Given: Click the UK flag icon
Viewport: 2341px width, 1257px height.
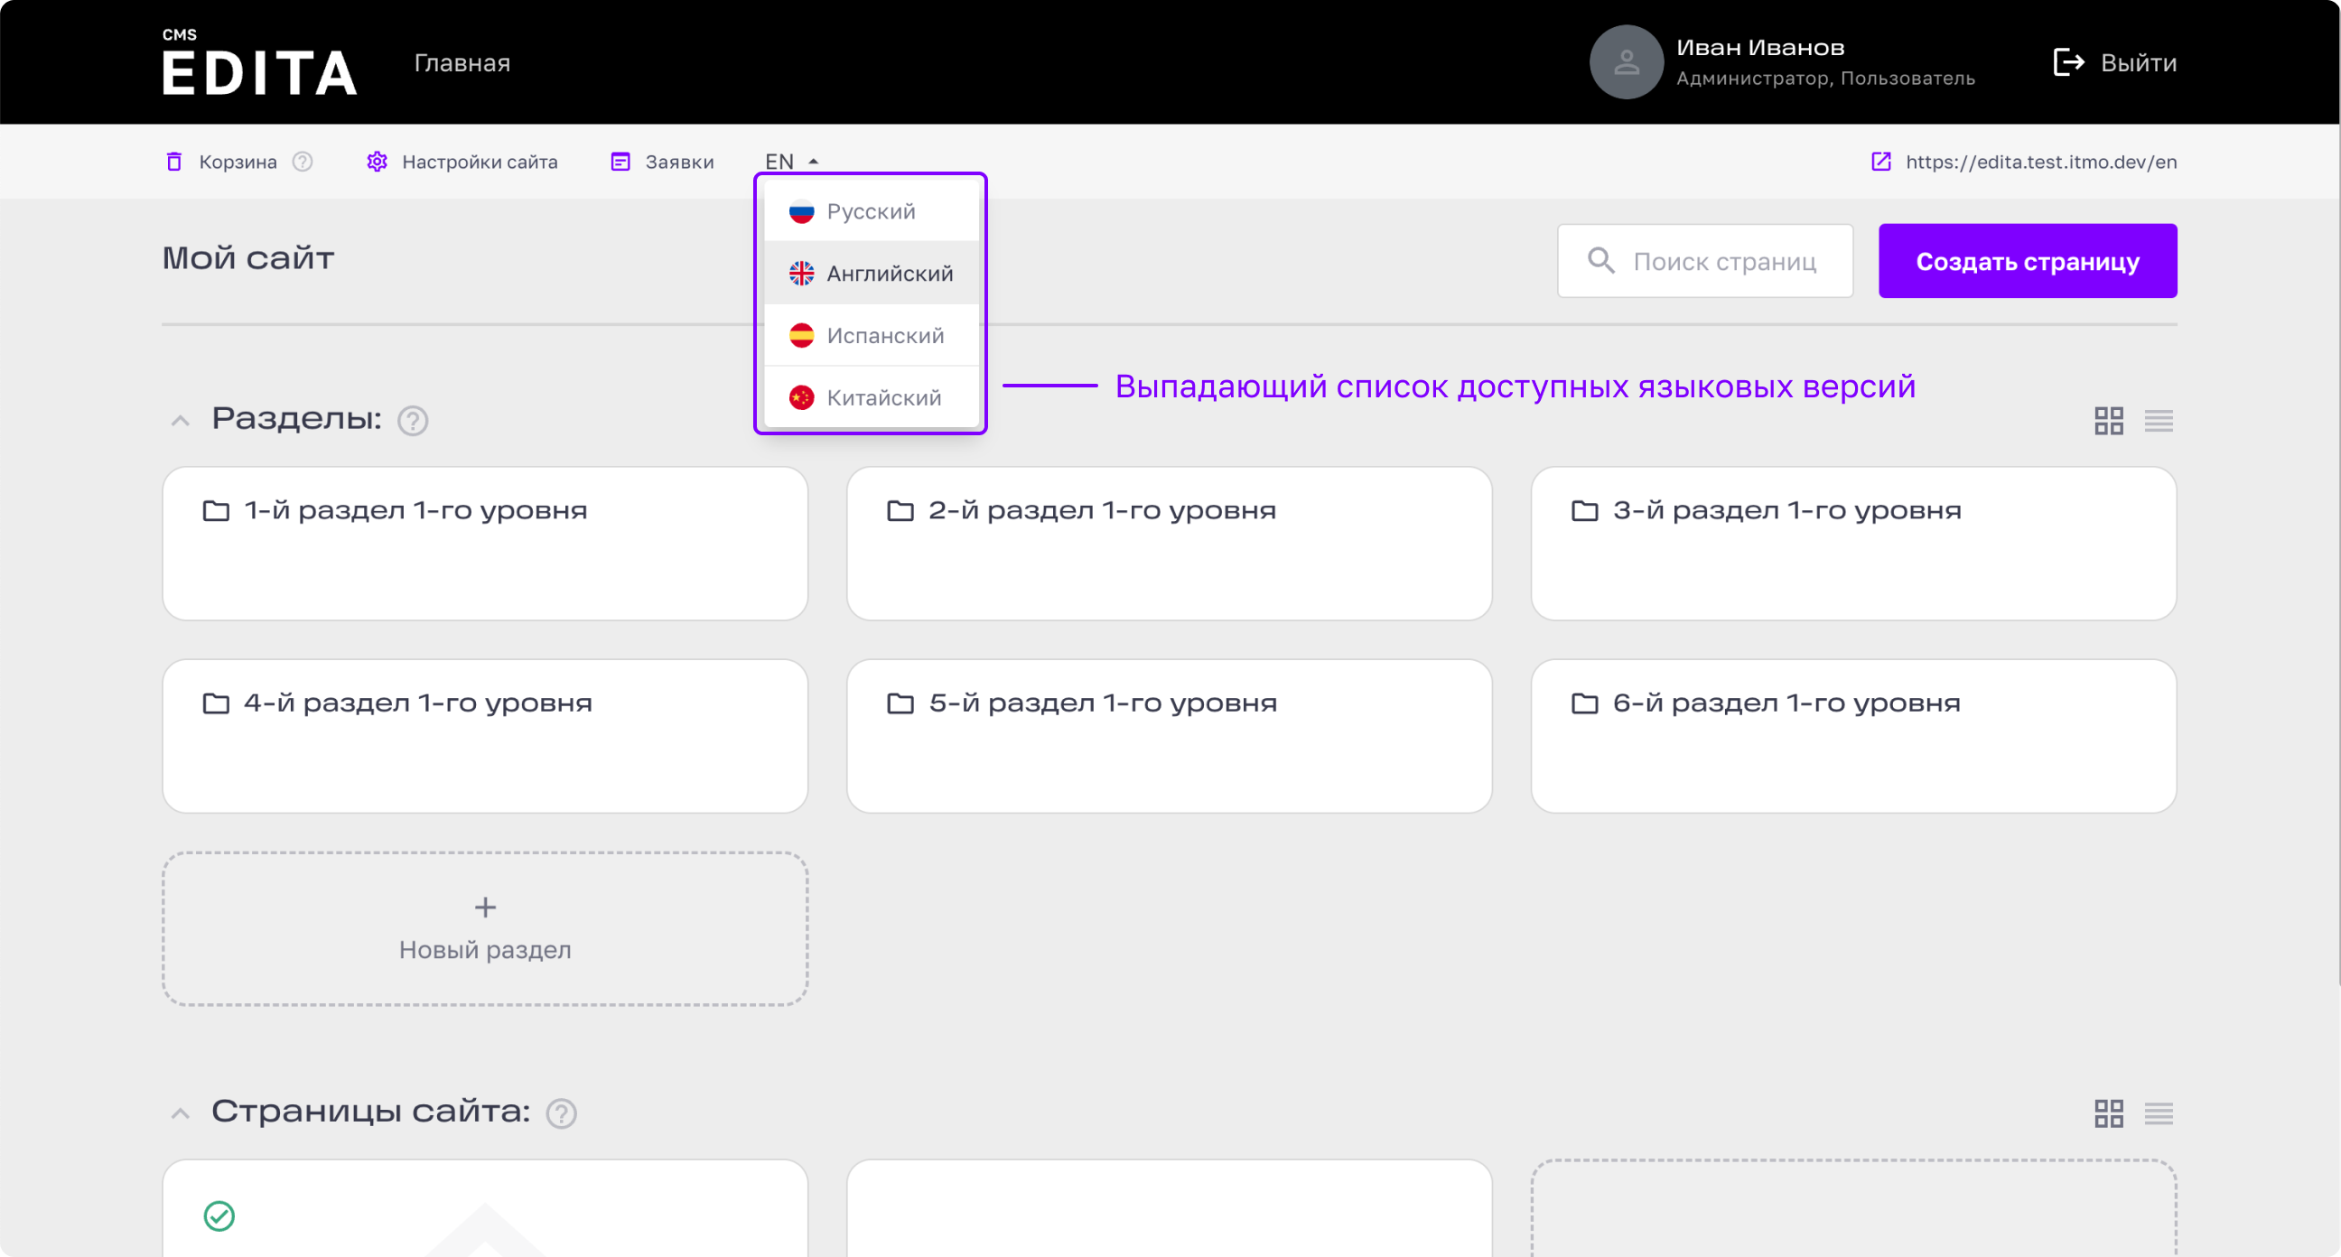Looking at the screenshot, I should (801, 274).
